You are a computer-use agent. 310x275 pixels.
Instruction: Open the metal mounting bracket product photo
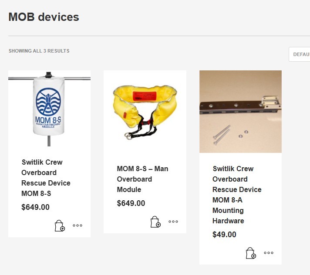coord(240,111)
